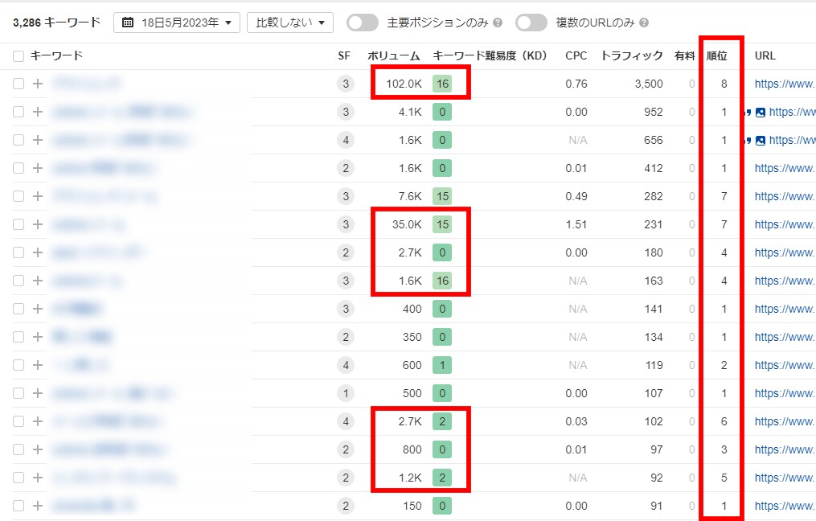Click plus icon in the 282 traffic row
This screenshot has width=816, height=521.
tap(38, 195)
